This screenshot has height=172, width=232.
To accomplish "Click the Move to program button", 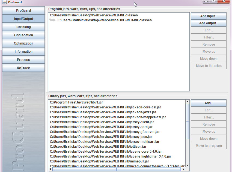I will [209, 146].
